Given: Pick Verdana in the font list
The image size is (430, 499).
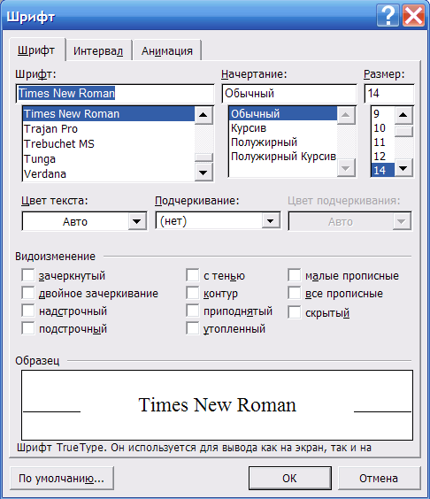Looking at the screenshot, I should pos(109,173).
